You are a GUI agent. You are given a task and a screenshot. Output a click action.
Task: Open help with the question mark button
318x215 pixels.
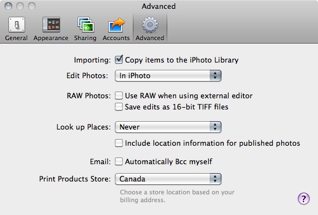pyautogui.click(x=303, y=199)
